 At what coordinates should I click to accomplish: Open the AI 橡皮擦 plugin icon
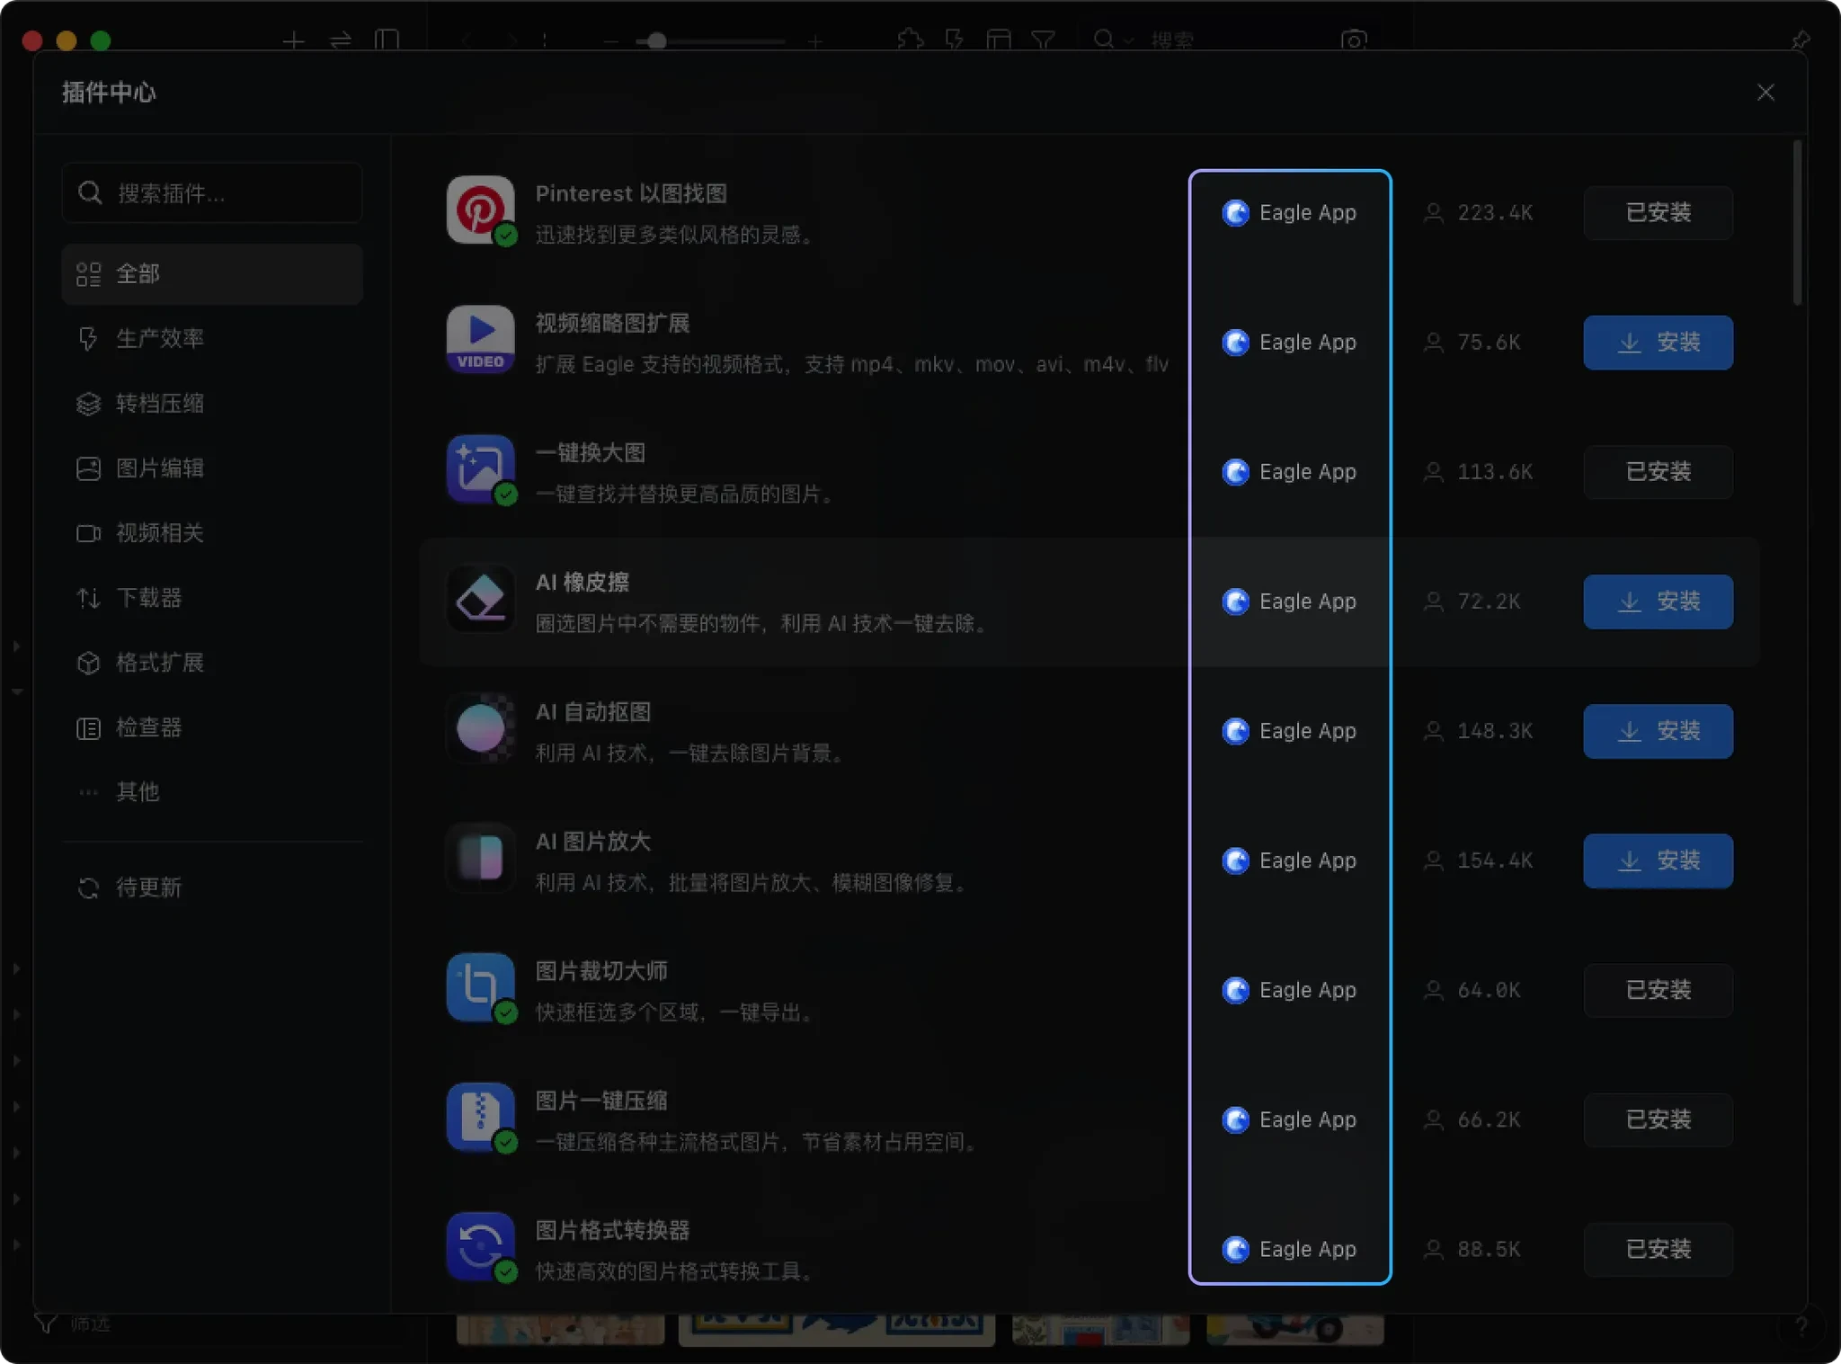tap(481, 599)
